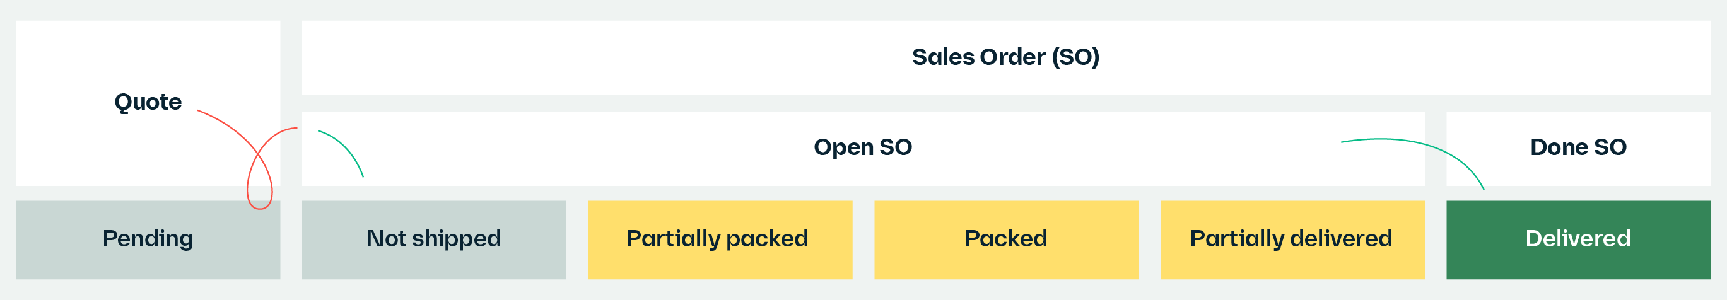The image size is (1727, 300).
Task: Choose the Pending status block
Action: point(148,239)
